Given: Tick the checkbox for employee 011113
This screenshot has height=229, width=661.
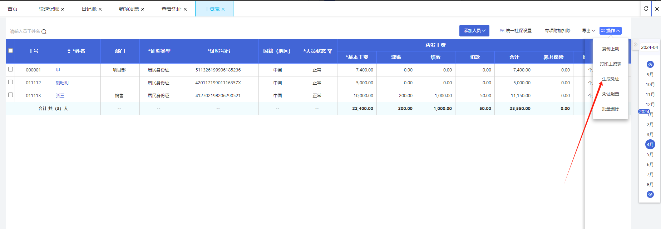Looking at the screenshot, I should [11, 95].
